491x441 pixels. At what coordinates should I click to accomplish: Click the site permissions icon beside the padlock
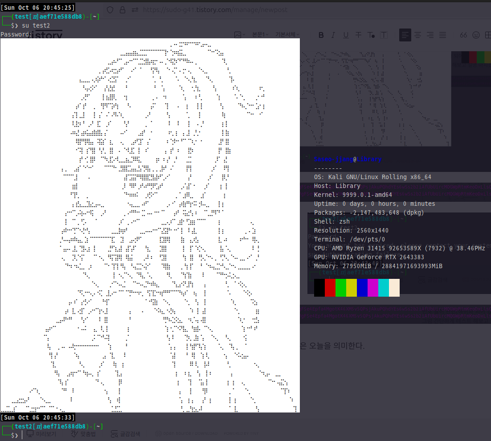click(x=135, y=10)
